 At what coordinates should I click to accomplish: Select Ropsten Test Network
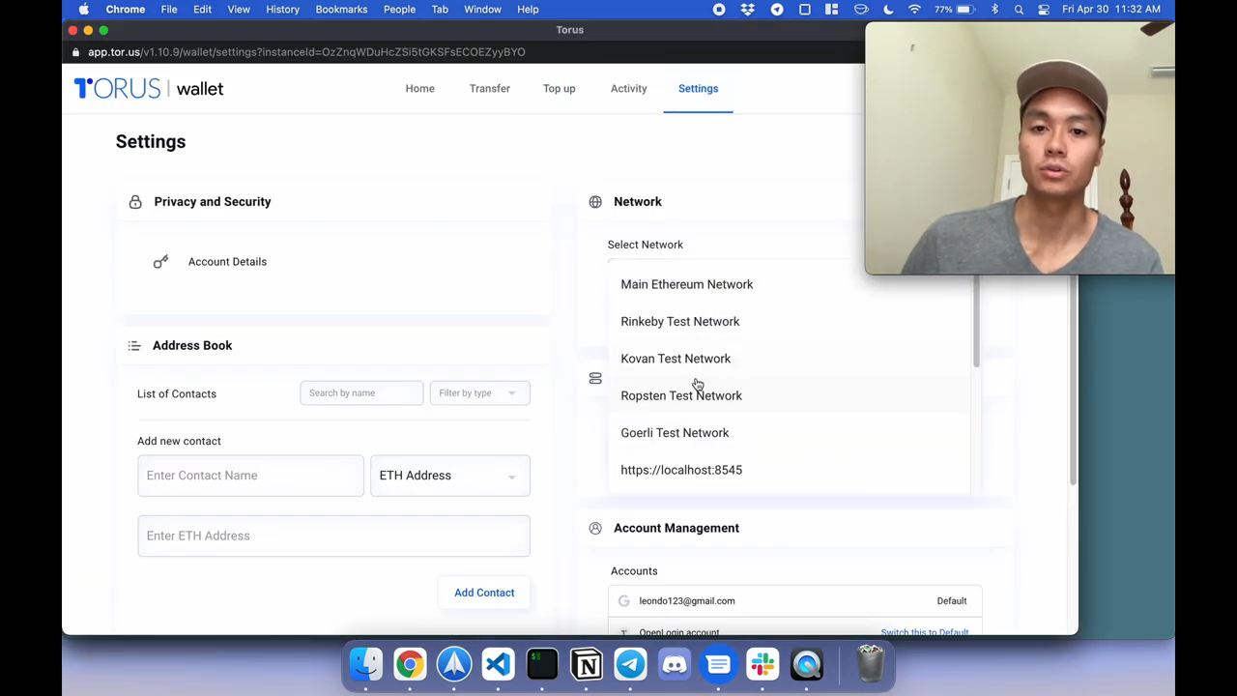pos(789,395)
